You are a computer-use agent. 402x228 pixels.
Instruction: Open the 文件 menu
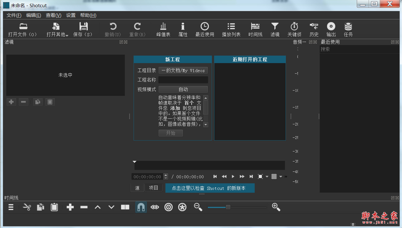pyautogui.click(x=13, y=15)
